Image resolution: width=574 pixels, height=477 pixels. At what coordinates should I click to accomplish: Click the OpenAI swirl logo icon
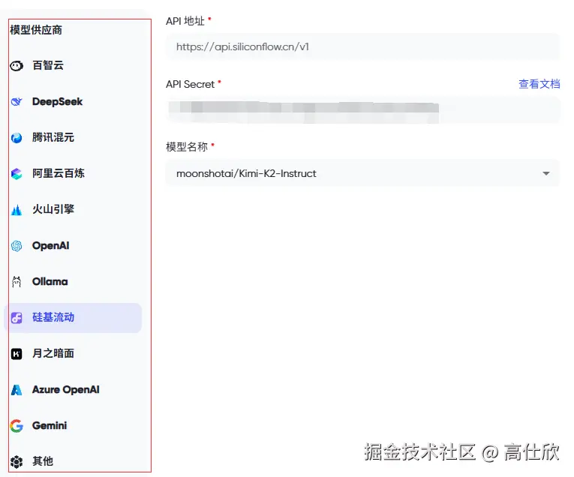pos(17,246)
